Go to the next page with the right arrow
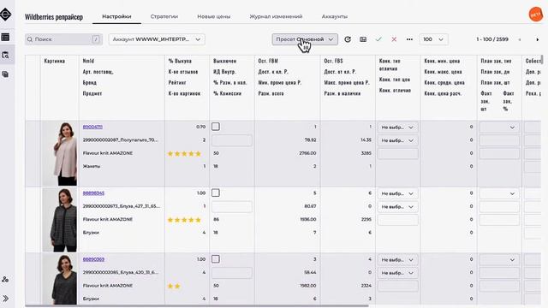 coord(537,39)
